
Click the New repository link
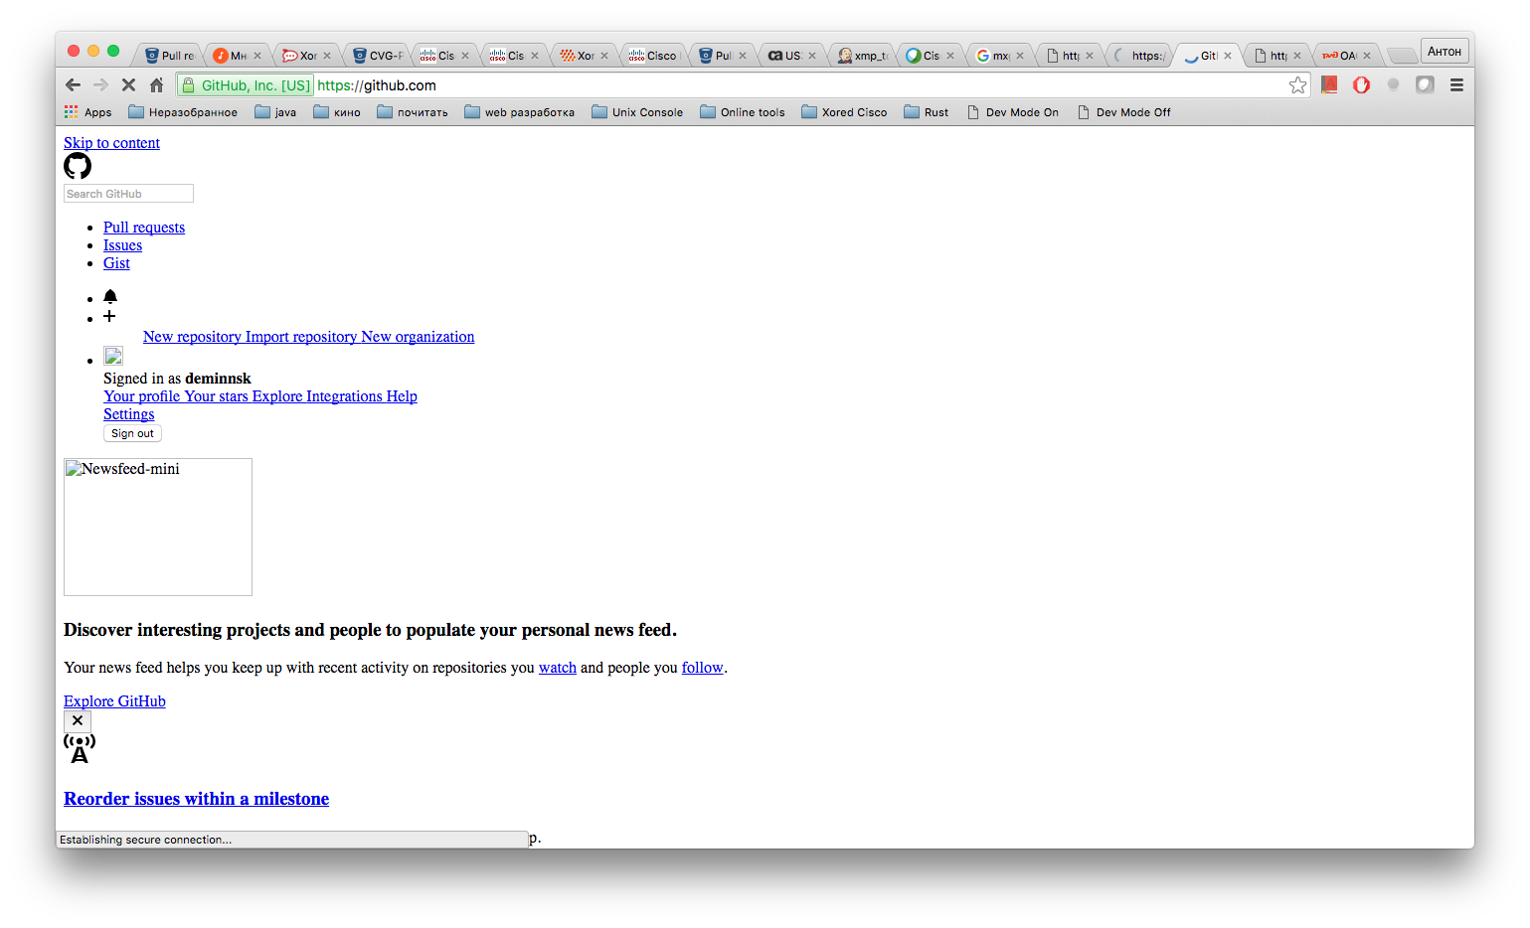pos(192,337)
